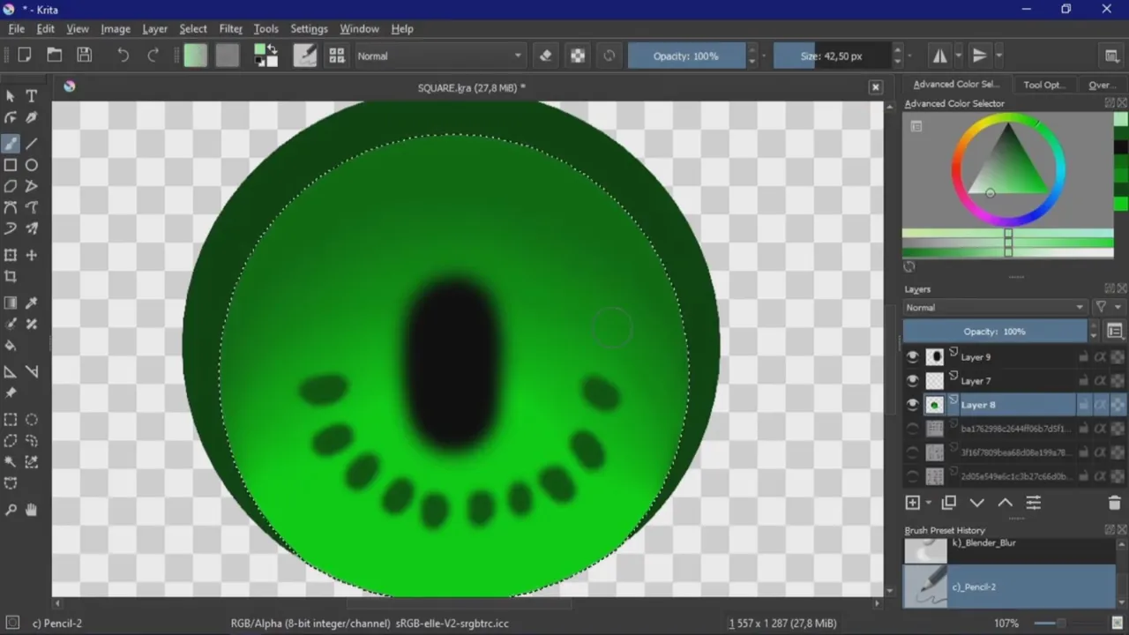Toggle alpha lock on Layer 8

1117,405
